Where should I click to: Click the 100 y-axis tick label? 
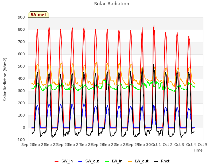pos(21,115)
